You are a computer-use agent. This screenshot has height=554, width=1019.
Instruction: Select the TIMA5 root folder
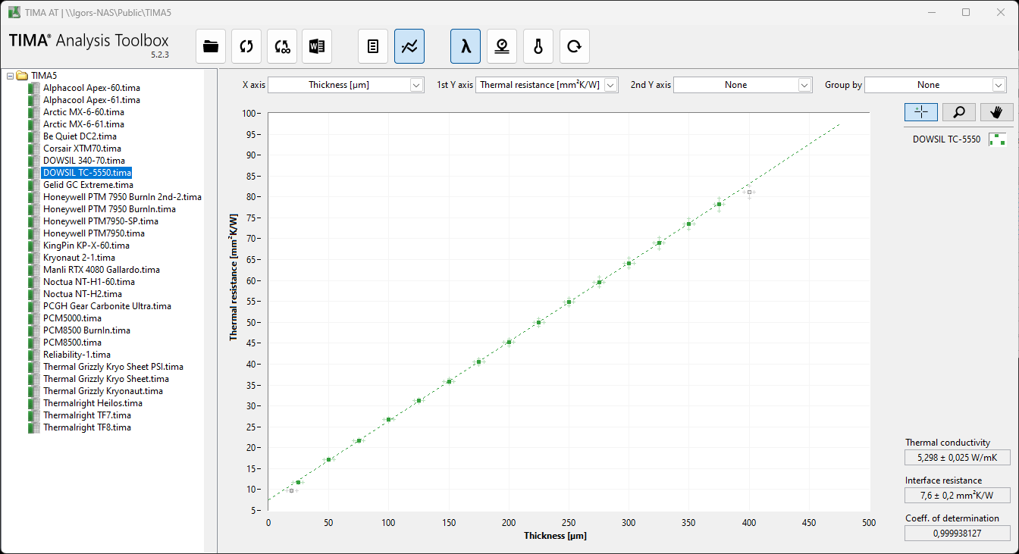[44, 76]
